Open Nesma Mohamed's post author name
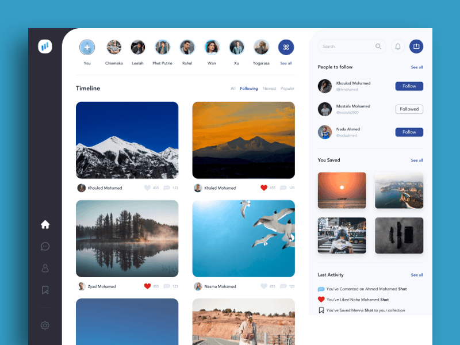Viewport: 460px width, 345px height. [x=220, y=286]
